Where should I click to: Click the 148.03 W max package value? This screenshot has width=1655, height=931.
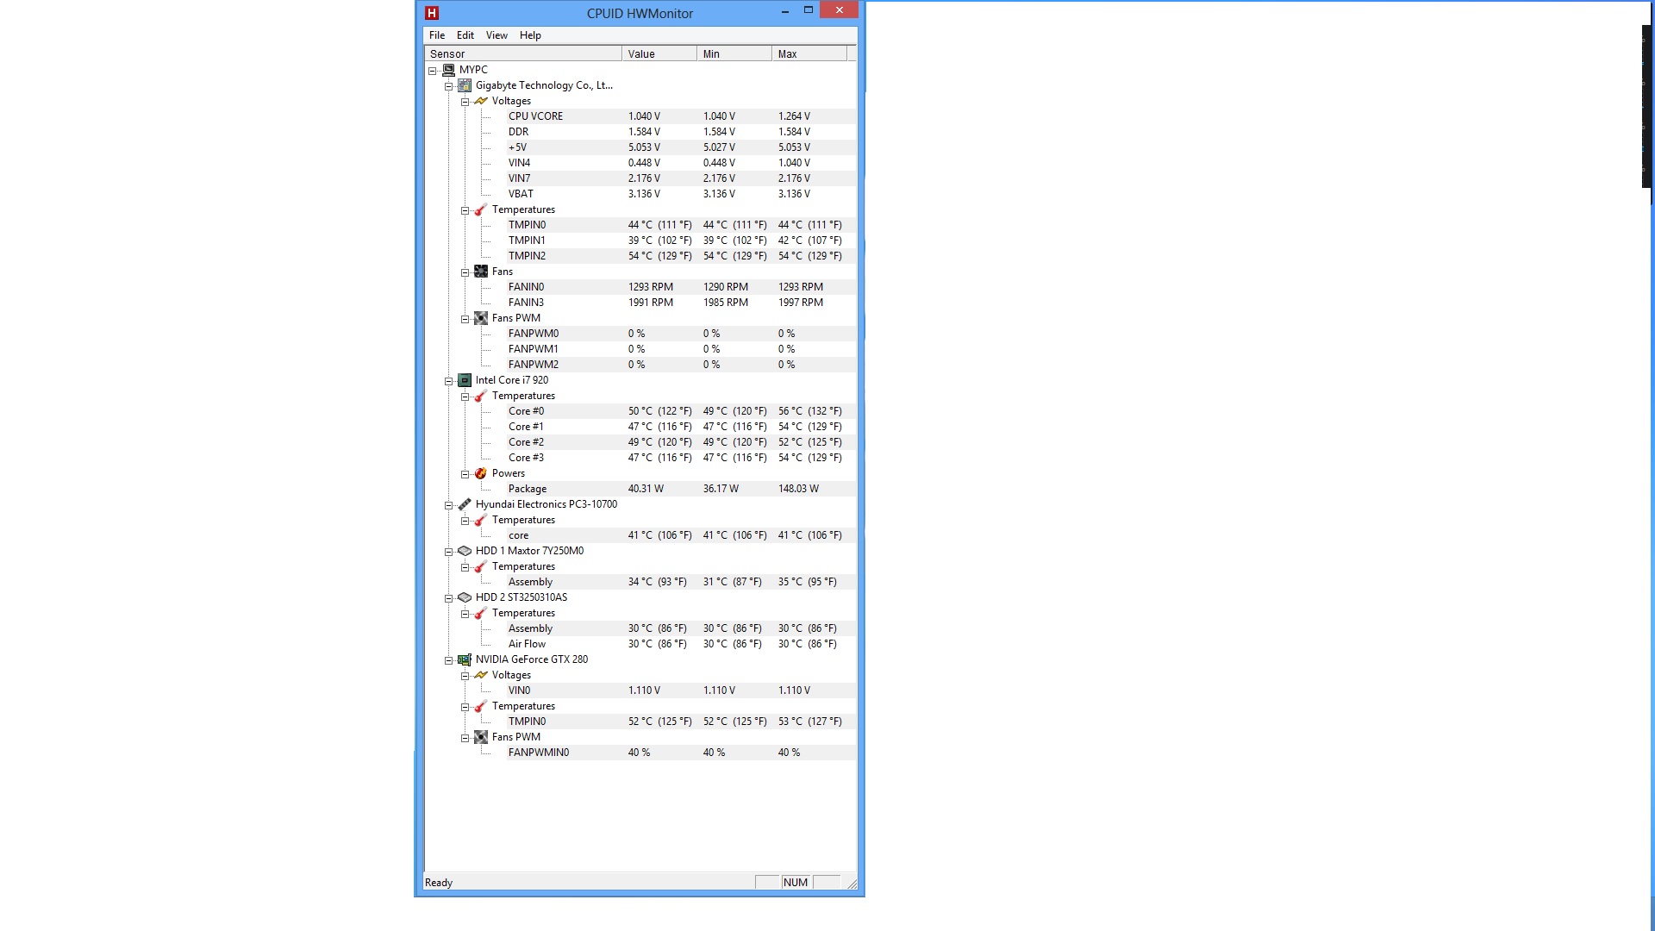[x=798, y=489]
